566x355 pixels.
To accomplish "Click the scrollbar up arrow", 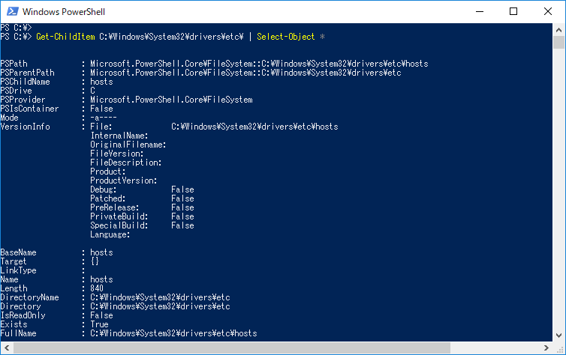I will pos(560,28).
